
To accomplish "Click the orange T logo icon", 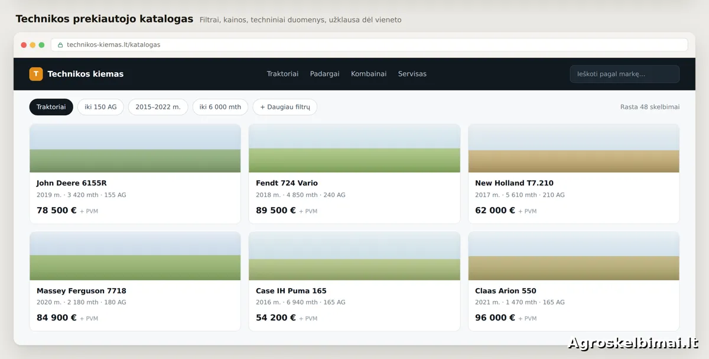I will (36, 74).
